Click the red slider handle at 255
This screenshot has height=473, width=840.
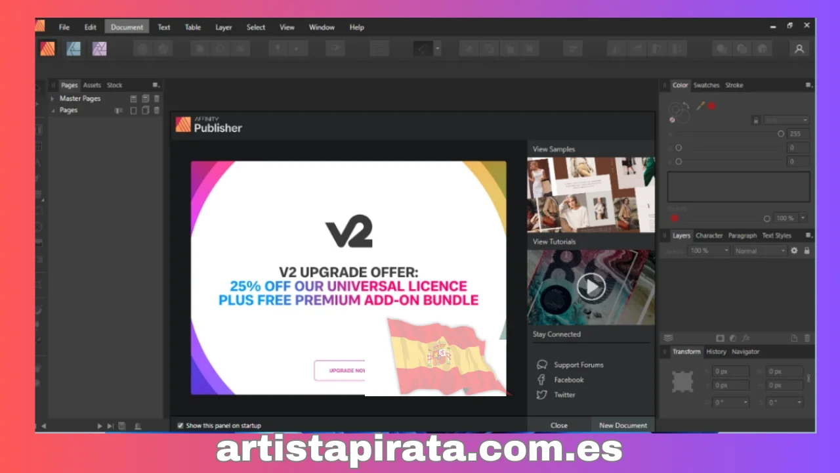(x=781, y=134)
